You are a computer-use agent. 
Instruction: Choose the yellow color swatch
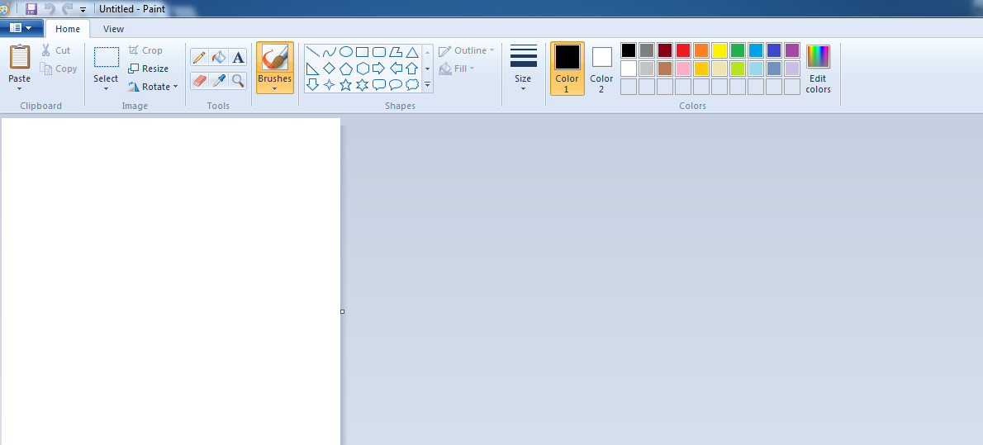tap(719, 50)
